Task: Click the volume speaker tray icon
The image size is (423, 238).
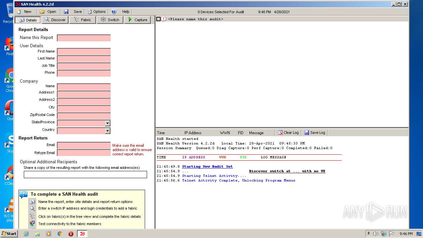Action: 376,234
